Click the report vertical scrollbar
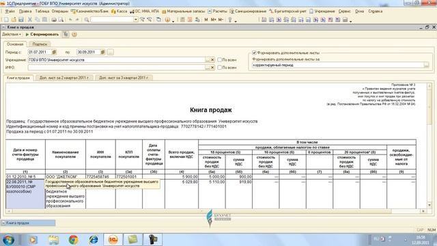 point(429,146)
